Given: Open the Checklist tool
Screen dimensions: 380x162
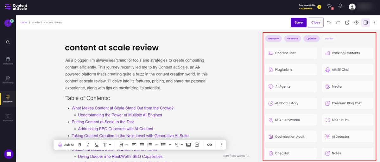Looking at the screenshot, I should click(x=291, y=153).
